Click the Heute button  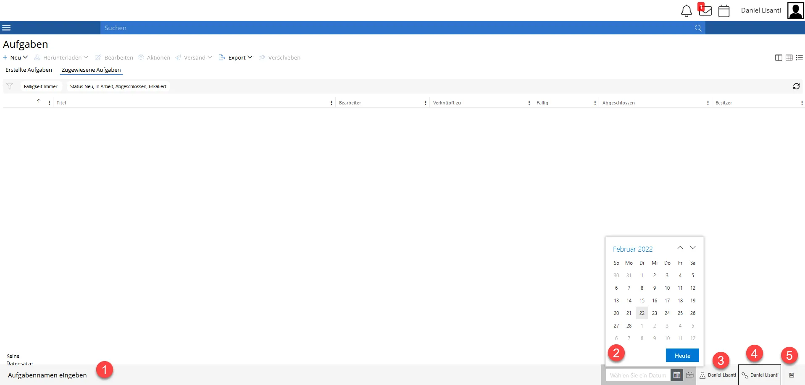(x=682, y=355)
